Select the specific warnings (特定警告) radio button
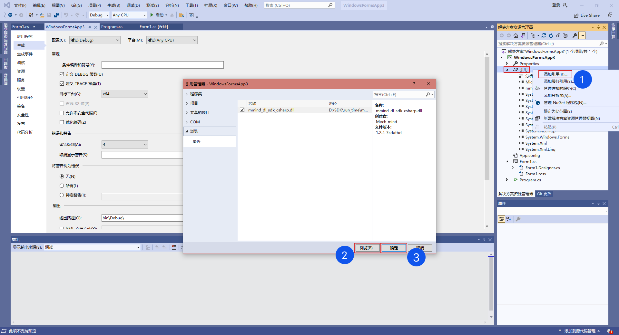 coord(62,195)
